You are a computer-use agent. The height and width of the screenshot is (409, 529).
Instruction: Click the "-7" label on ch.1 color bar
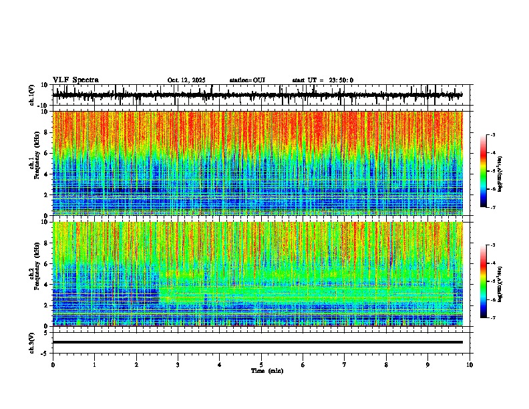pyautogui.click(x=492, y=207)
